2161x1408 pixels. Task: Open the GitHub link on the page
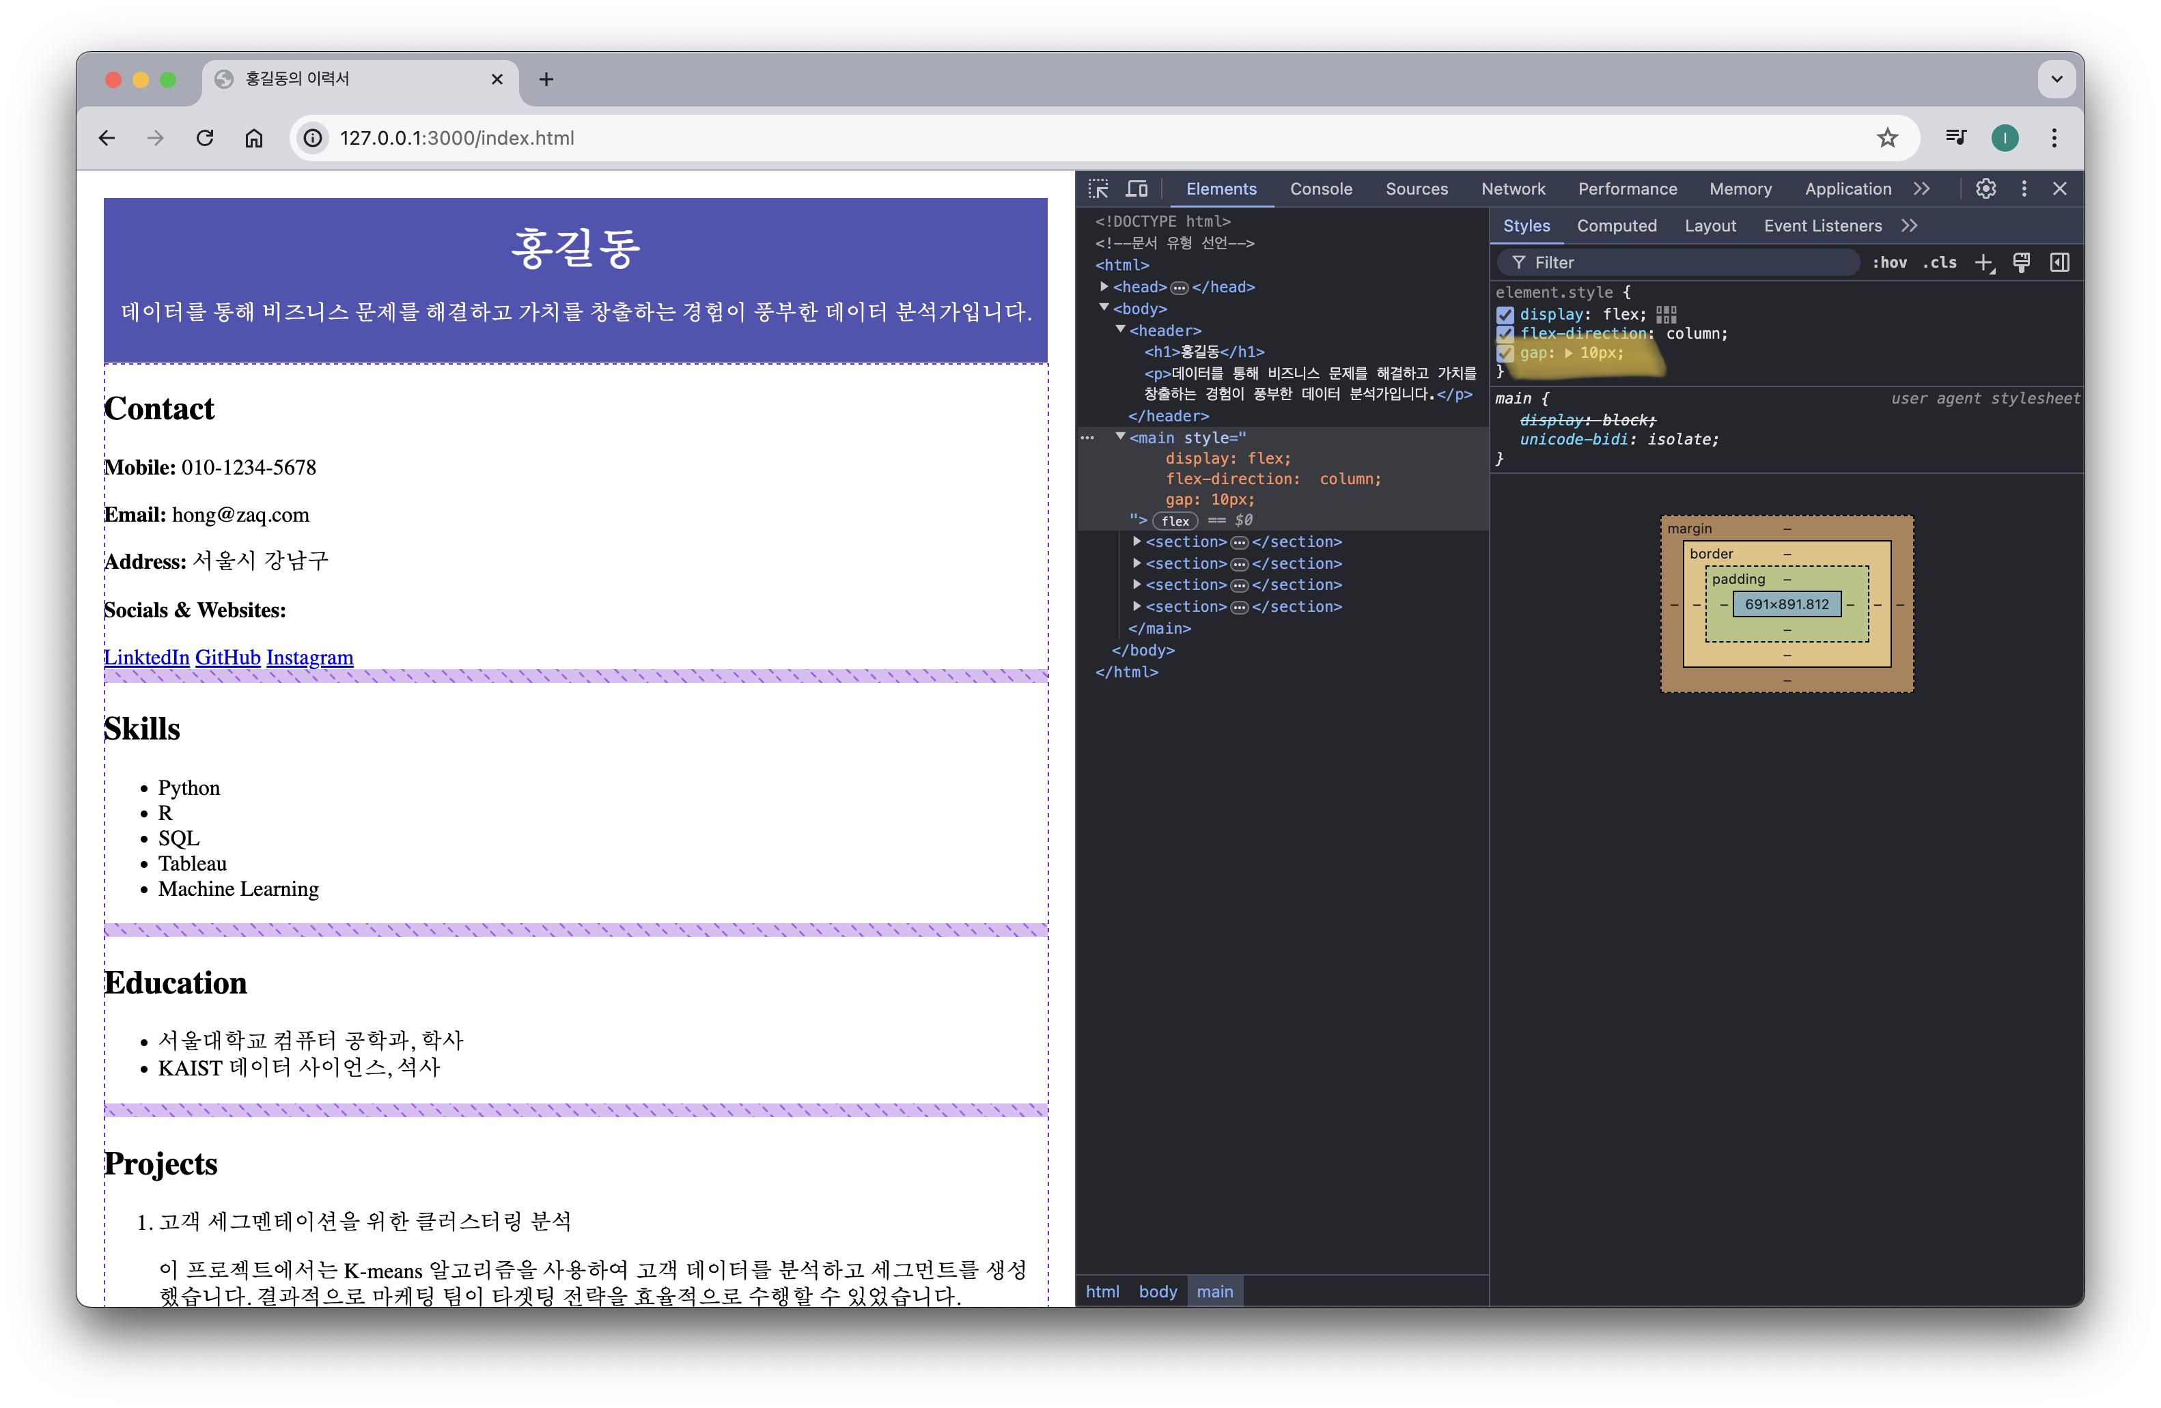click(227, 658)
